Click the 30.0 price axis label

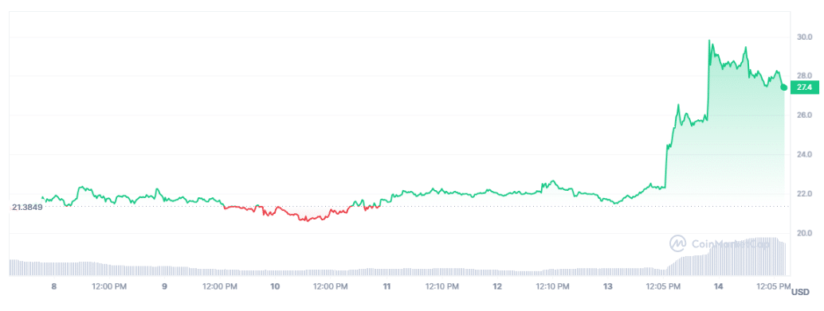click(x=805, y=37)
